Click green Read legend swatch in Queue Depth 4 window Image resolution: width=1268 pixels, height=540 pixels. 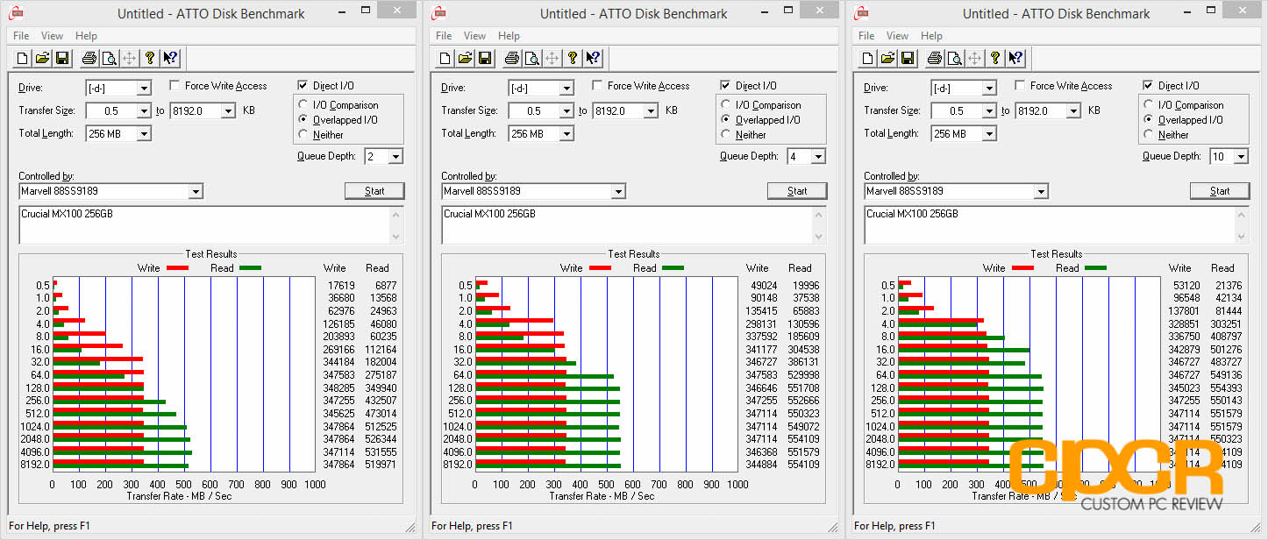(673, 268)
